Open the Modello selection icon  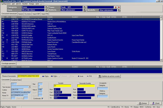point(119,10)
